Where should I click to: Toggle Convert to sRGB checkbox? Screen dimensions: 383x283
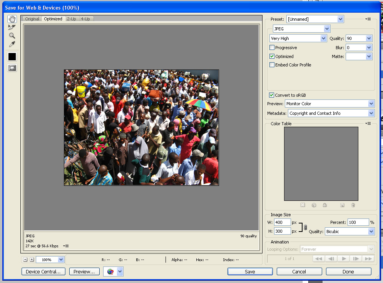pos(272,95)
